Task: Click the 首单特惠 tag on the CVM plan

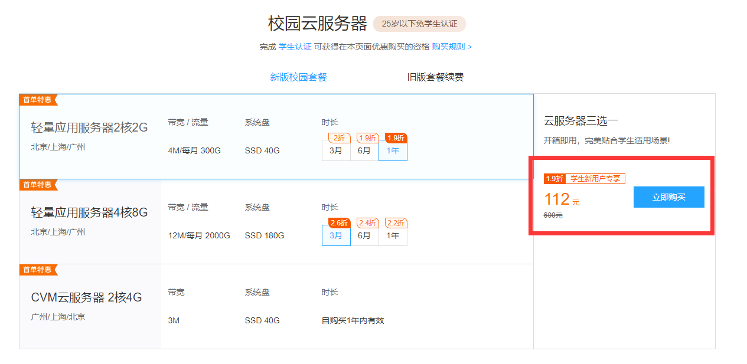Action: tap(38, 270)
